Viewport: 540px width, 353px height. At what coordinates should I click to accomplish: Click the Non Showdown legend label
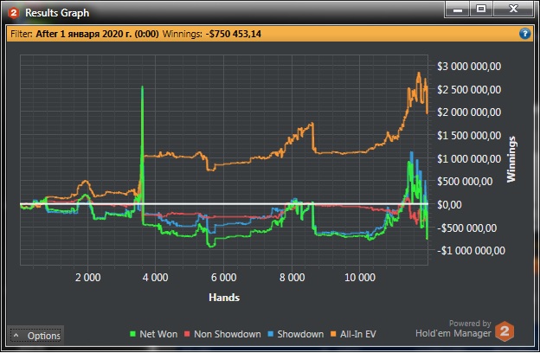[x=228, y=334]
